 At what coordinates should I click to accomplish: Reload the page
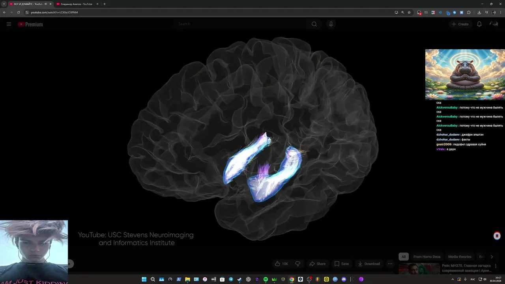18,12
